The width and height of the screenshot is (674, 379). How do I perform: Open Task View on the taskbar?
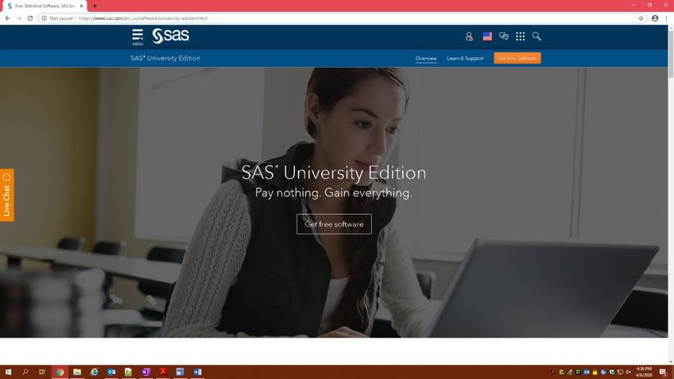42,372
